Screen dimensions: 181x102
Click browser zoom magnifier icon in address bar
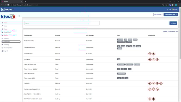point(163,5)
